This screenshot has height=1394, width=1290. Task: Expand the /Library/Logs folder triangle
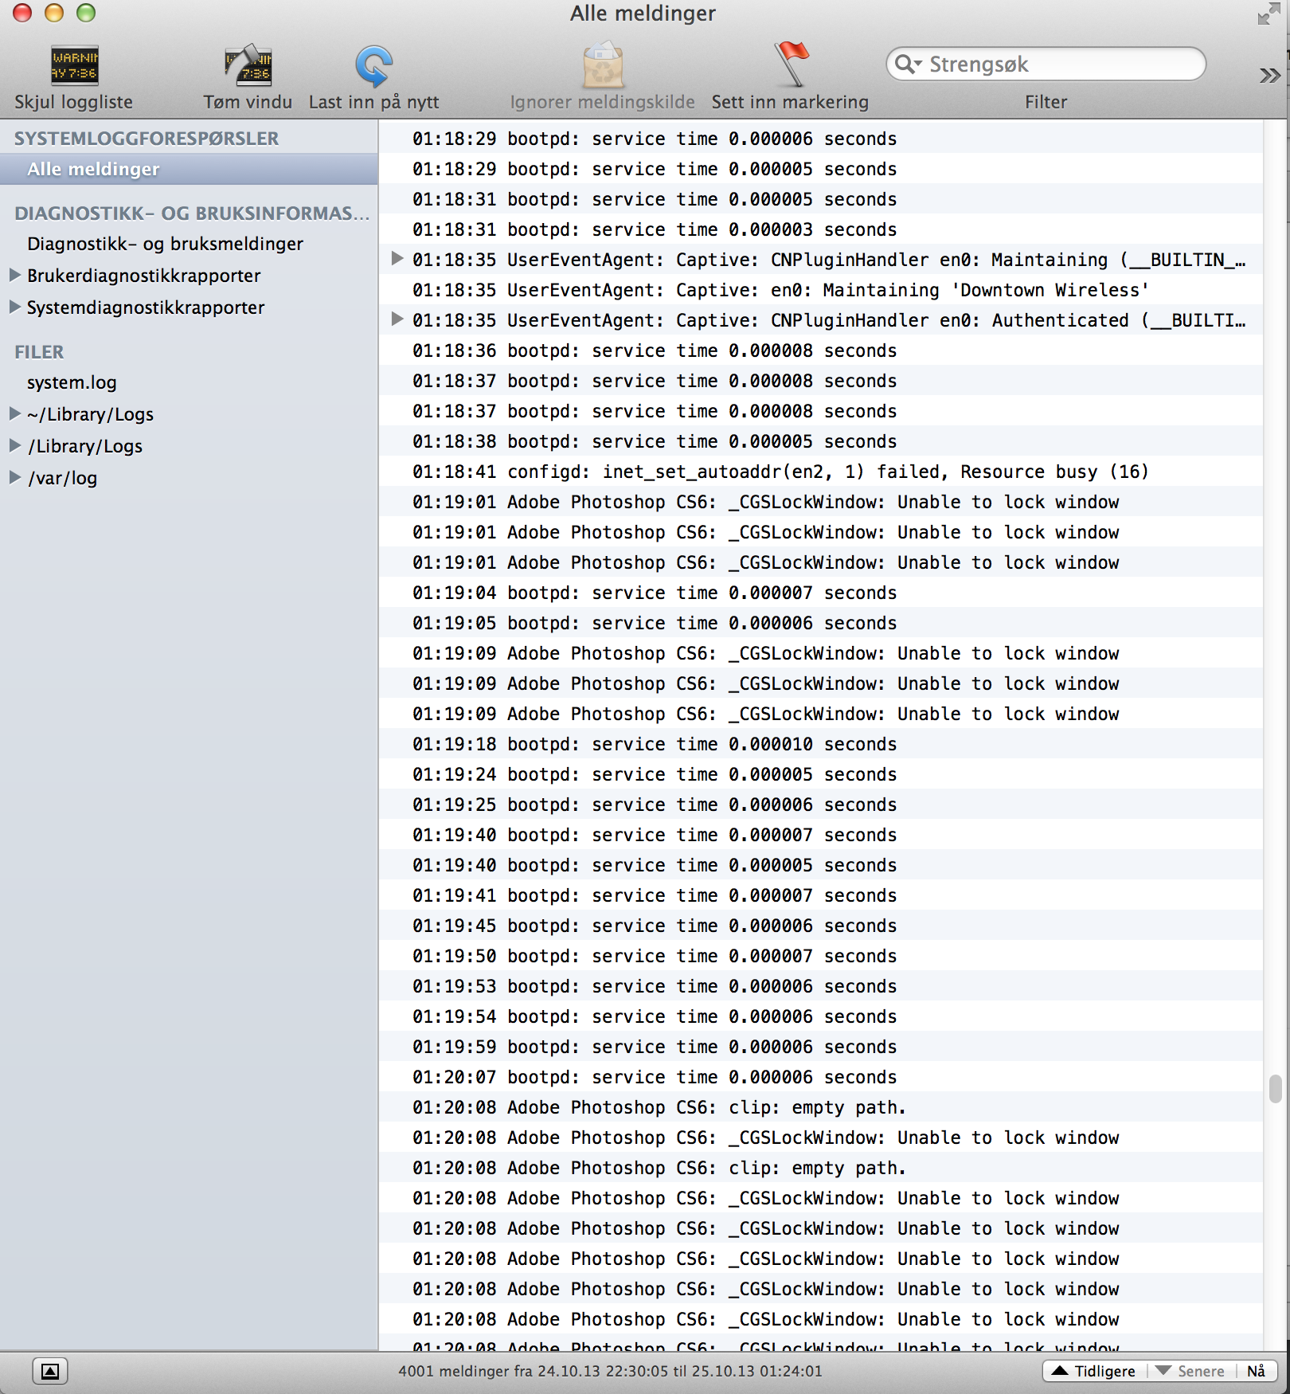click(14, 446)
